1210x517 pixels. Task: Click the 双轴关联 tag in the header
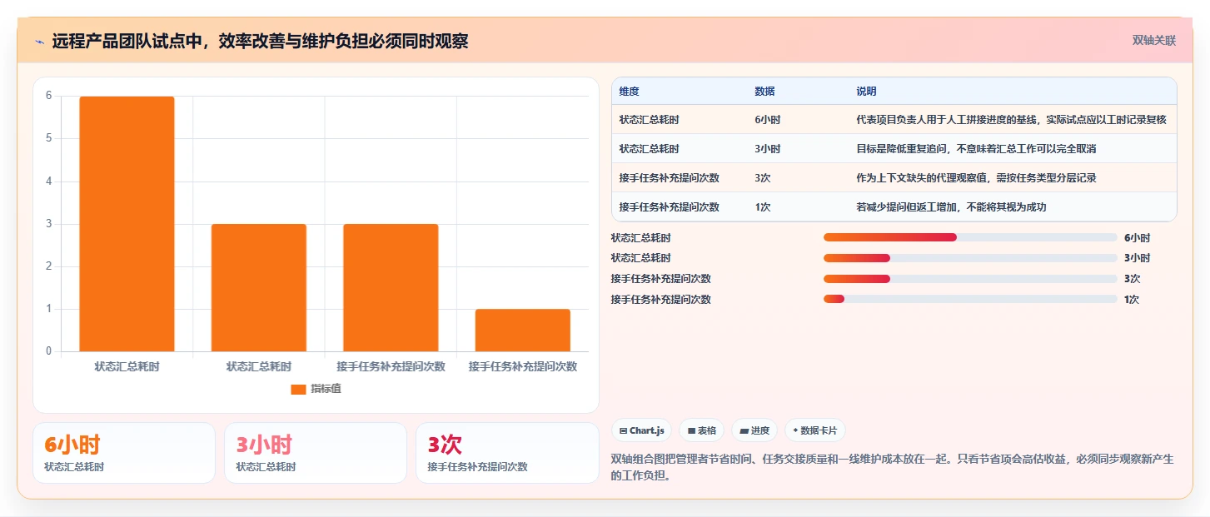click(1153, 40)
